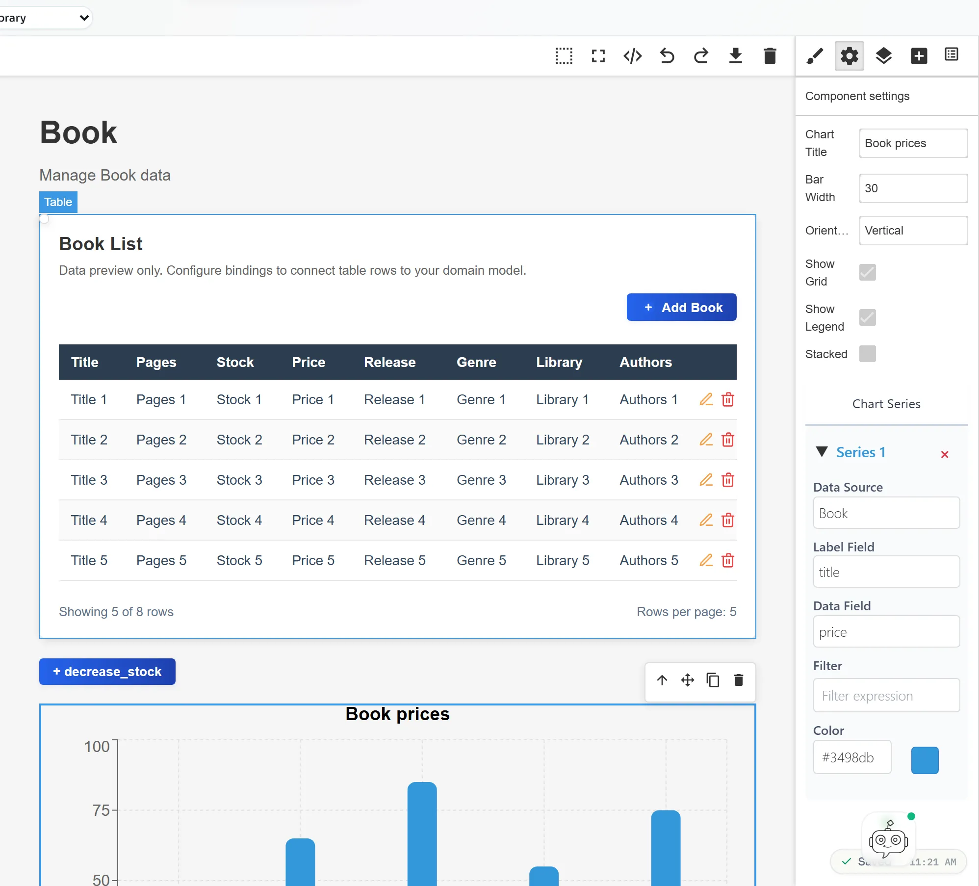
Task: Click the blue series color swatch
Action: click(x=925, y=760)
